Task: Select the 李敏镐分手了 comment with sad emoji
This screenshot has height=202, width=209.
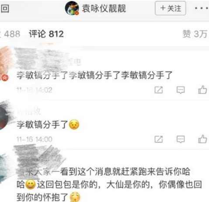Action: 48,125
